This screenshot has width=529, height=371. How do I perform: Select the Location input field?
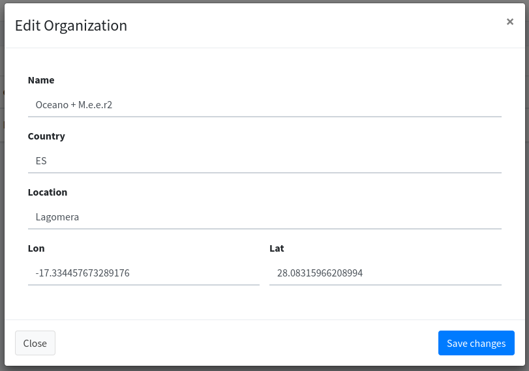tap(264, 216)
